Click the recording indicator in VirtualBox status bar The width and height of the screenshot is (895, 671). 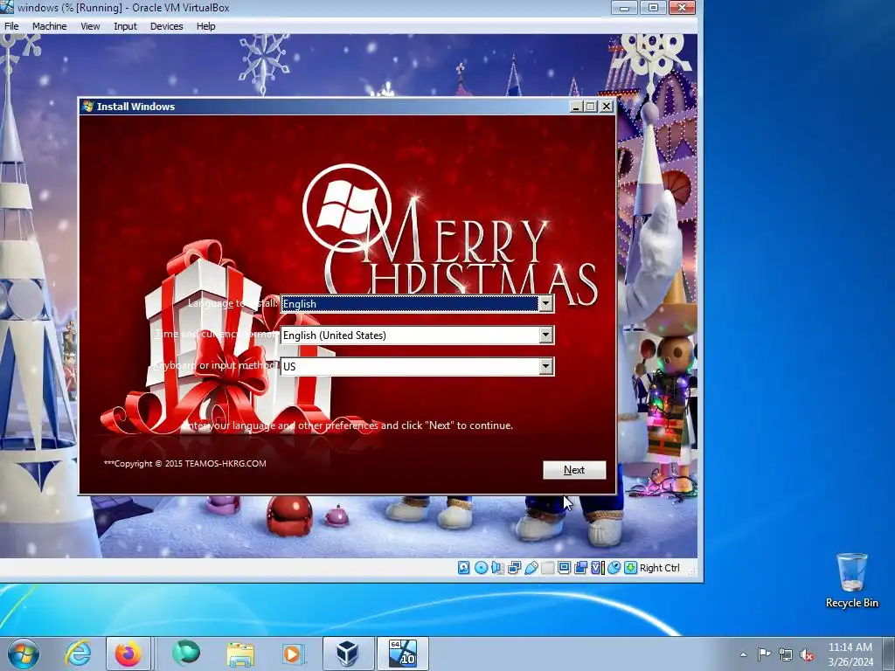(x=581, y=568)
